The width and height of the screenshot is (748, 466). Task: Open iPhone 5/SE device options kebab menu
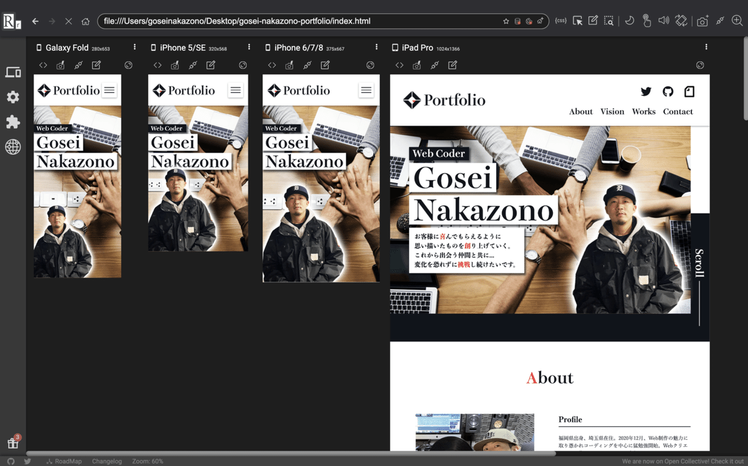pyautogui.click(x=249, y=47)
